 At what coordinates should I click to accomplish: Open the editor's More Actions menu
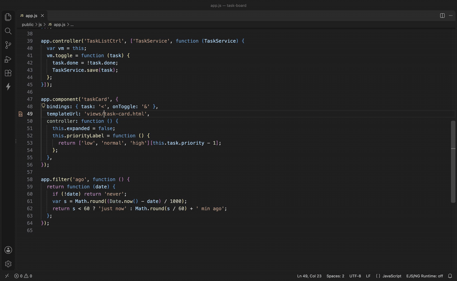click(x=451, y=16)
